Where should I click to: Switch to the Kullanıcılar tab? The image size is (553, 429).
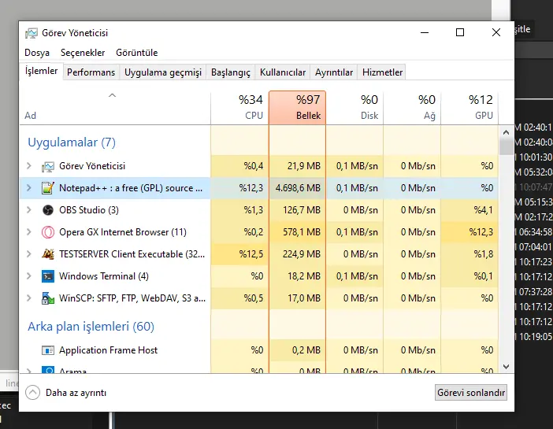click(x=283, y=72)
